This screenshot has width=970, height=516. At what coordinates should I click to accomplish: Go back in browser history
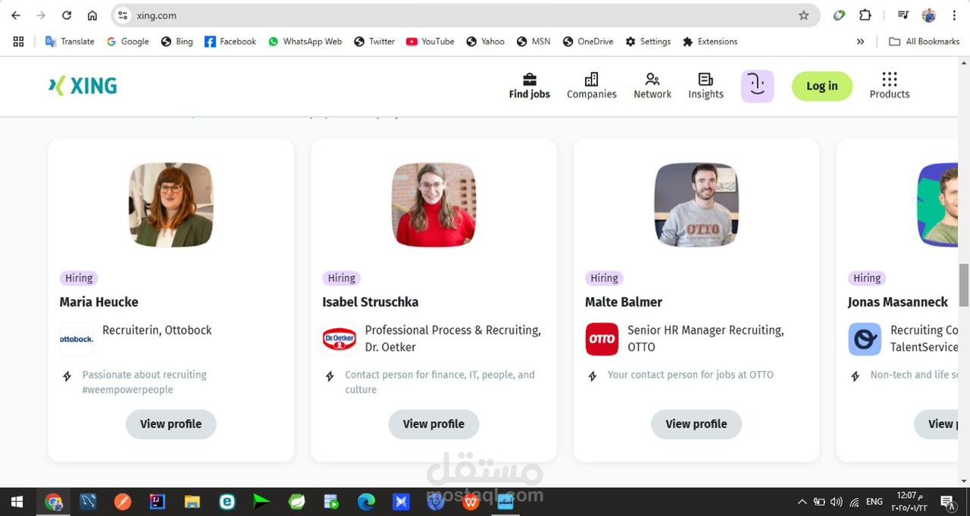[16, 15]
